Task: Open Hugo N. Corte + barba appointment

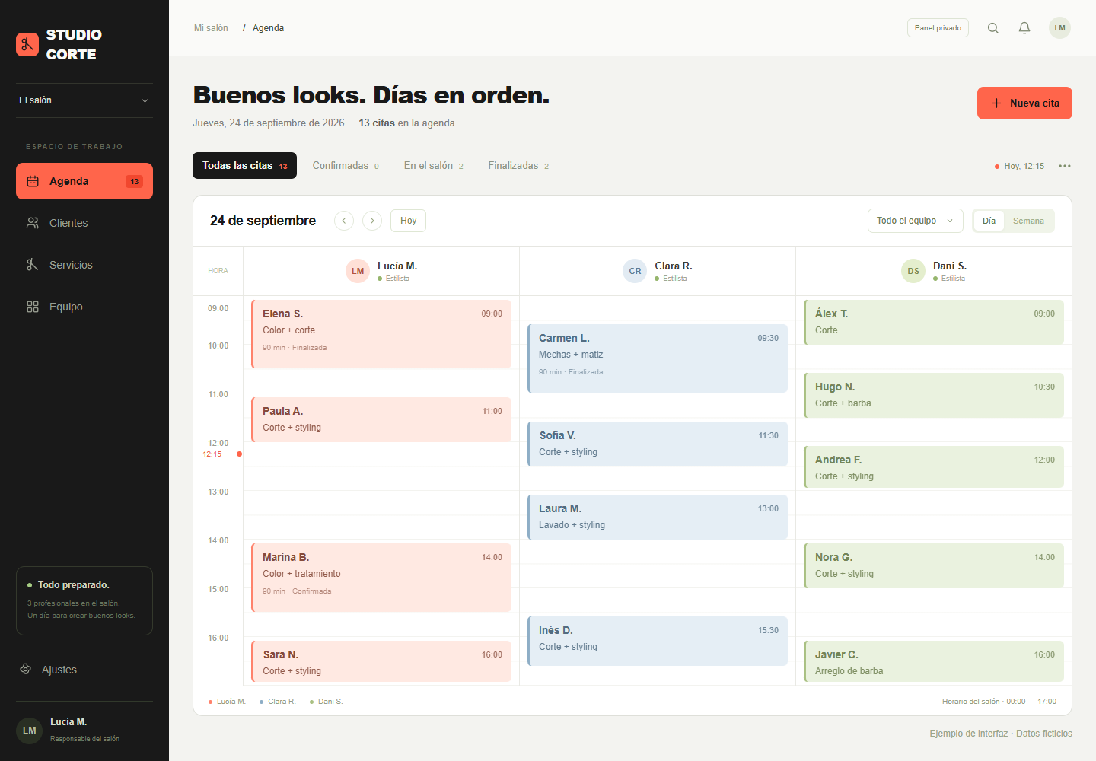Action: [934, 395]
